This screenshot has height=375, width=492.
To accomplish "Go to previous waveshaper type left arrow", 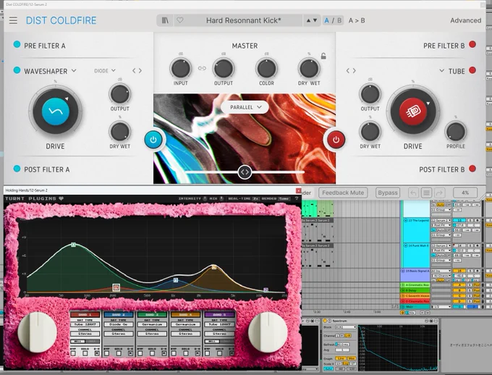I will click(134, 71).
